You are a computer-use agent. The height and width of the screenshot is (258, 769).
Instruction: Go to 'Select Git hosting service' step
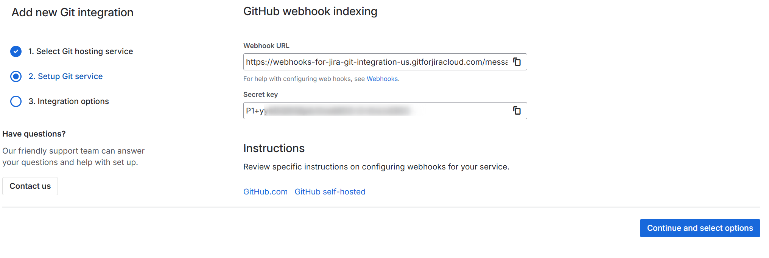[x=81, y=51]
